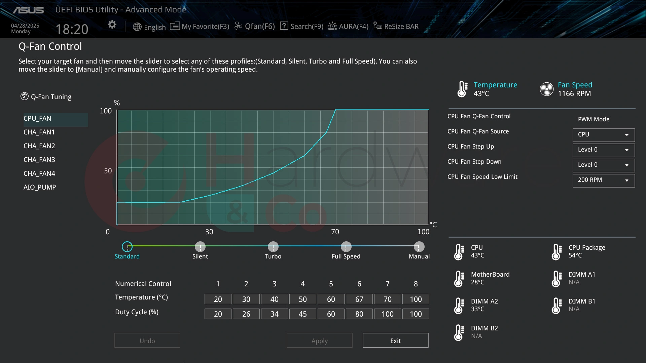Click temperature field point 3 value 40
Viewport: 646px width, 363px height.
coord(274,299)
